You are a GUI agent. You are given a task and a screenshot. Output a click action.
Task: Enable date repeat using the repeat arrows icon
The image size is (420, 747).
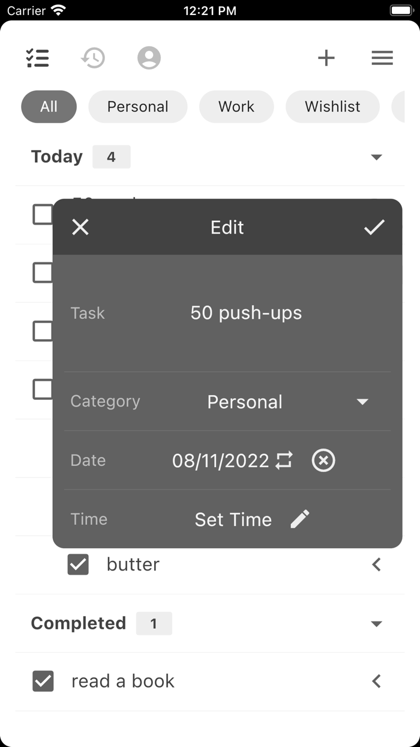coord(284,460)
